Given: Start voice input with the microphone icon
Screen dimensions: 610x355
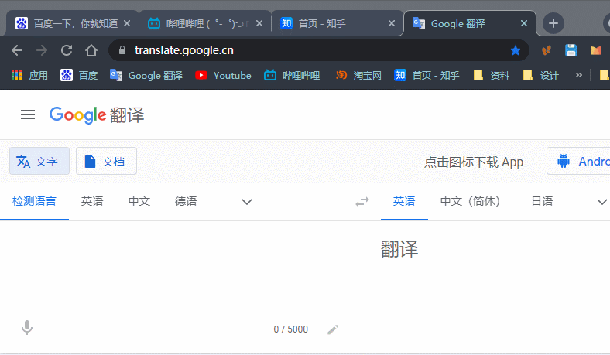Looking at the screenshot, I should click(x=27, y=328).
